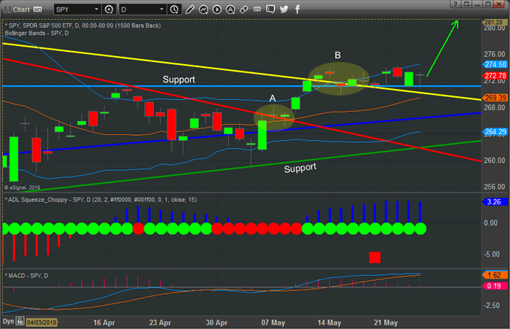This screenshot has width=510, height=329.
Task: Click the orange 1.62 MACD value
Action: click(495, 275)
